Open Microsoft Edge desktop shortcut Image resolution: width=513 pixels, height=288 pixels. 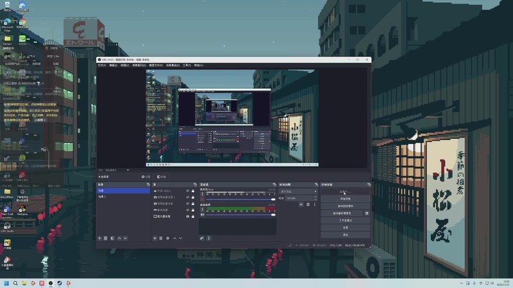(7, 25)
